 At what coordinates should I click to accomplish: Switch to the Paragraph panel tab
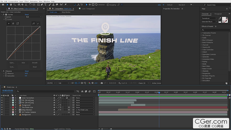[218, 14]
